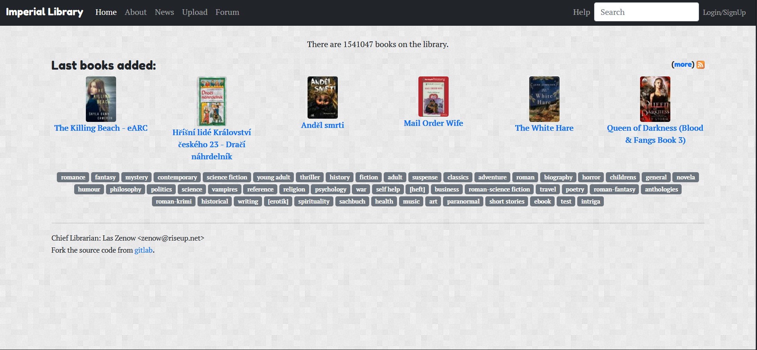
Task: Select the religion tag
Action: [294, 189]
